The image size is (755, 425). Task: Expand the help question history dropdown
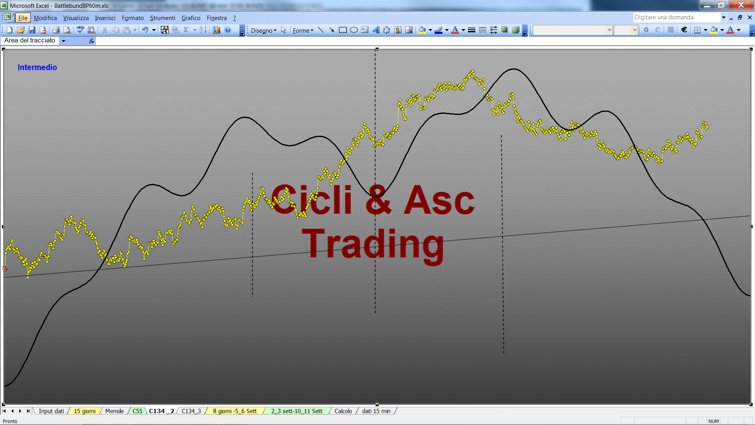click(x=723, y=17)
